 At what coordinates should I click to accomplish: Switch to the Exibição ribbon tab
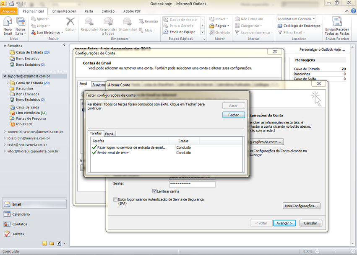point(108,11)
